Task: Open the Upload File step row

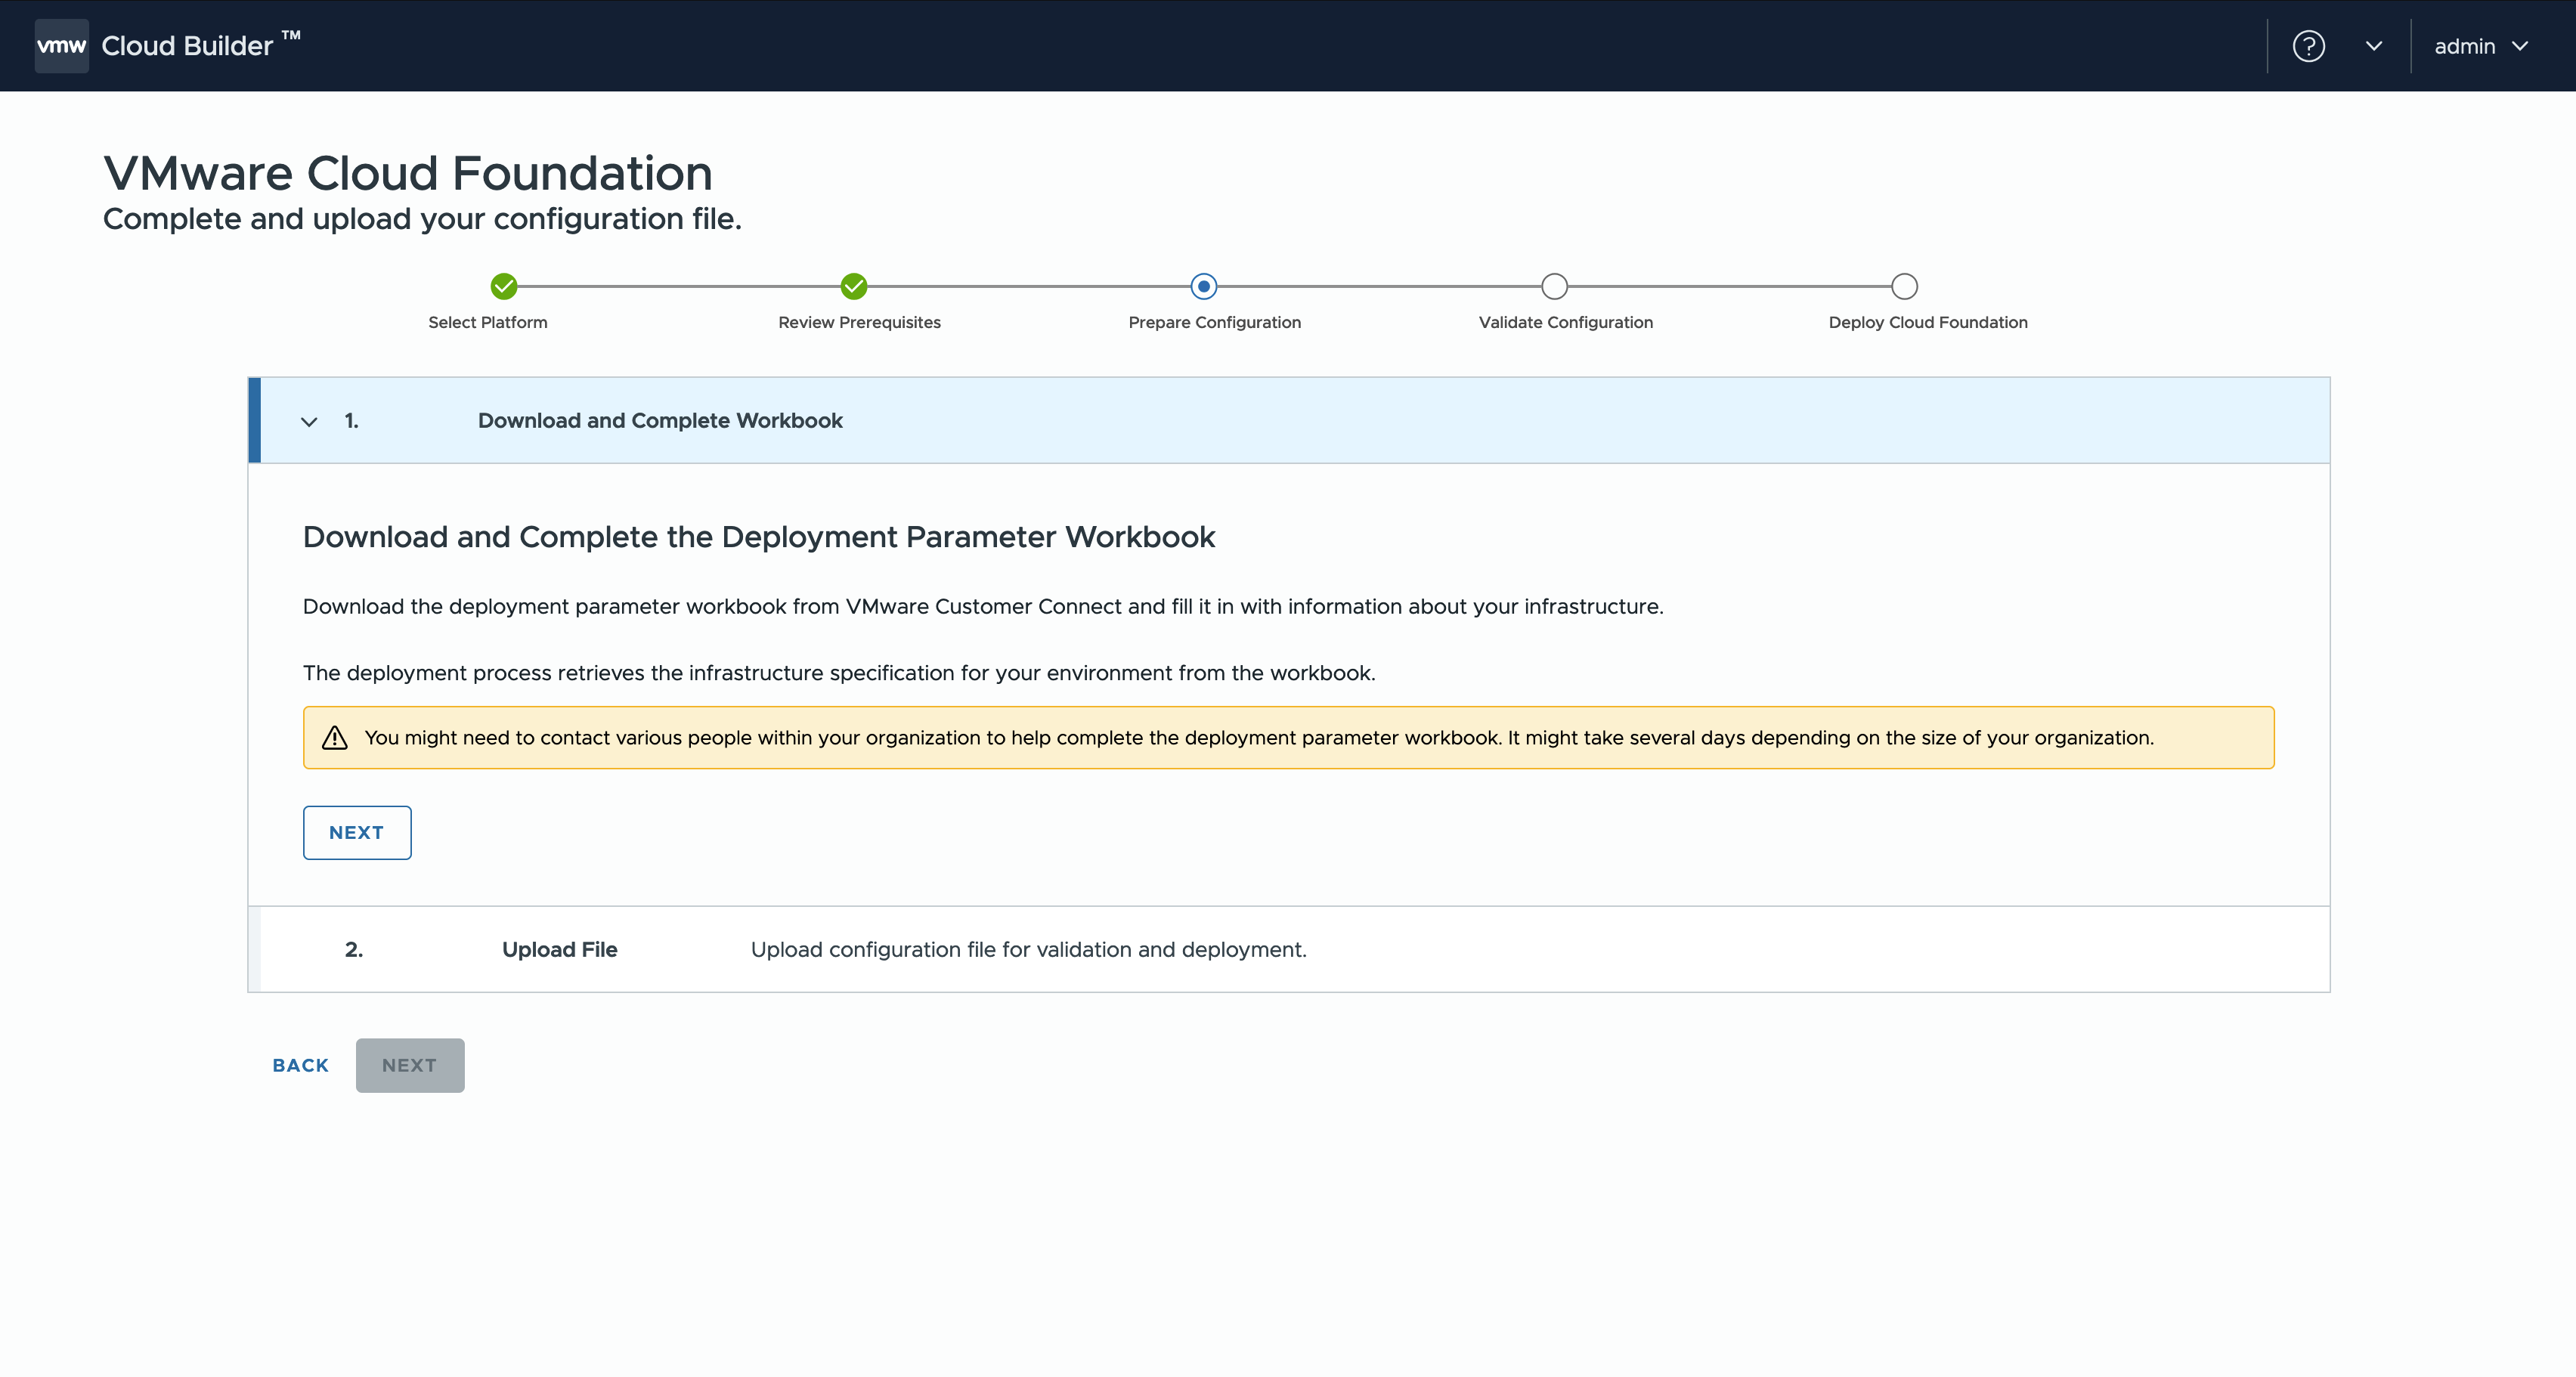Action: pos(560,949)
